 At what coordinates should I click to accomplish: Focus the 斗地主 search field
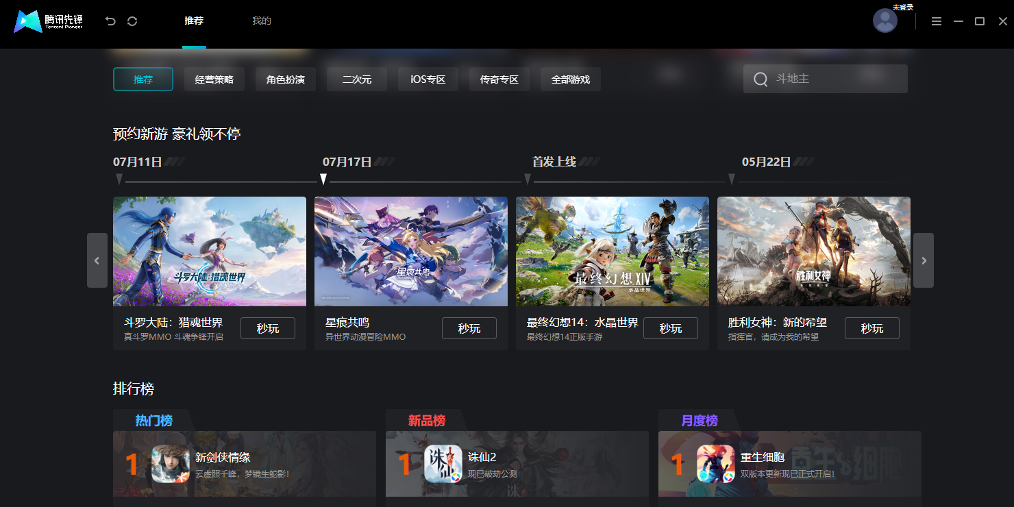836,79
